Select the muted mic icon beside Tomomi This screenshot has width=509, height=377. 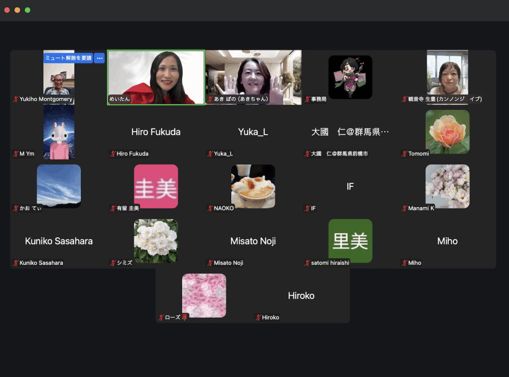click(405, 154)
